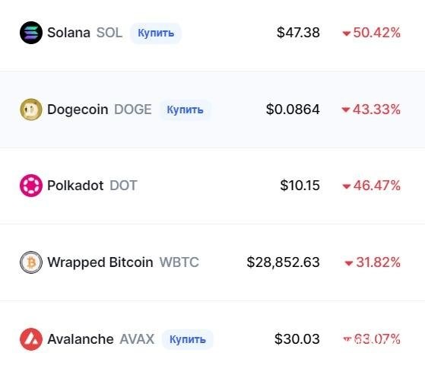The height and width of the screenshot is (375, 425).
Task: Click the DOGE ticker symbol
Action: [133, 110]
